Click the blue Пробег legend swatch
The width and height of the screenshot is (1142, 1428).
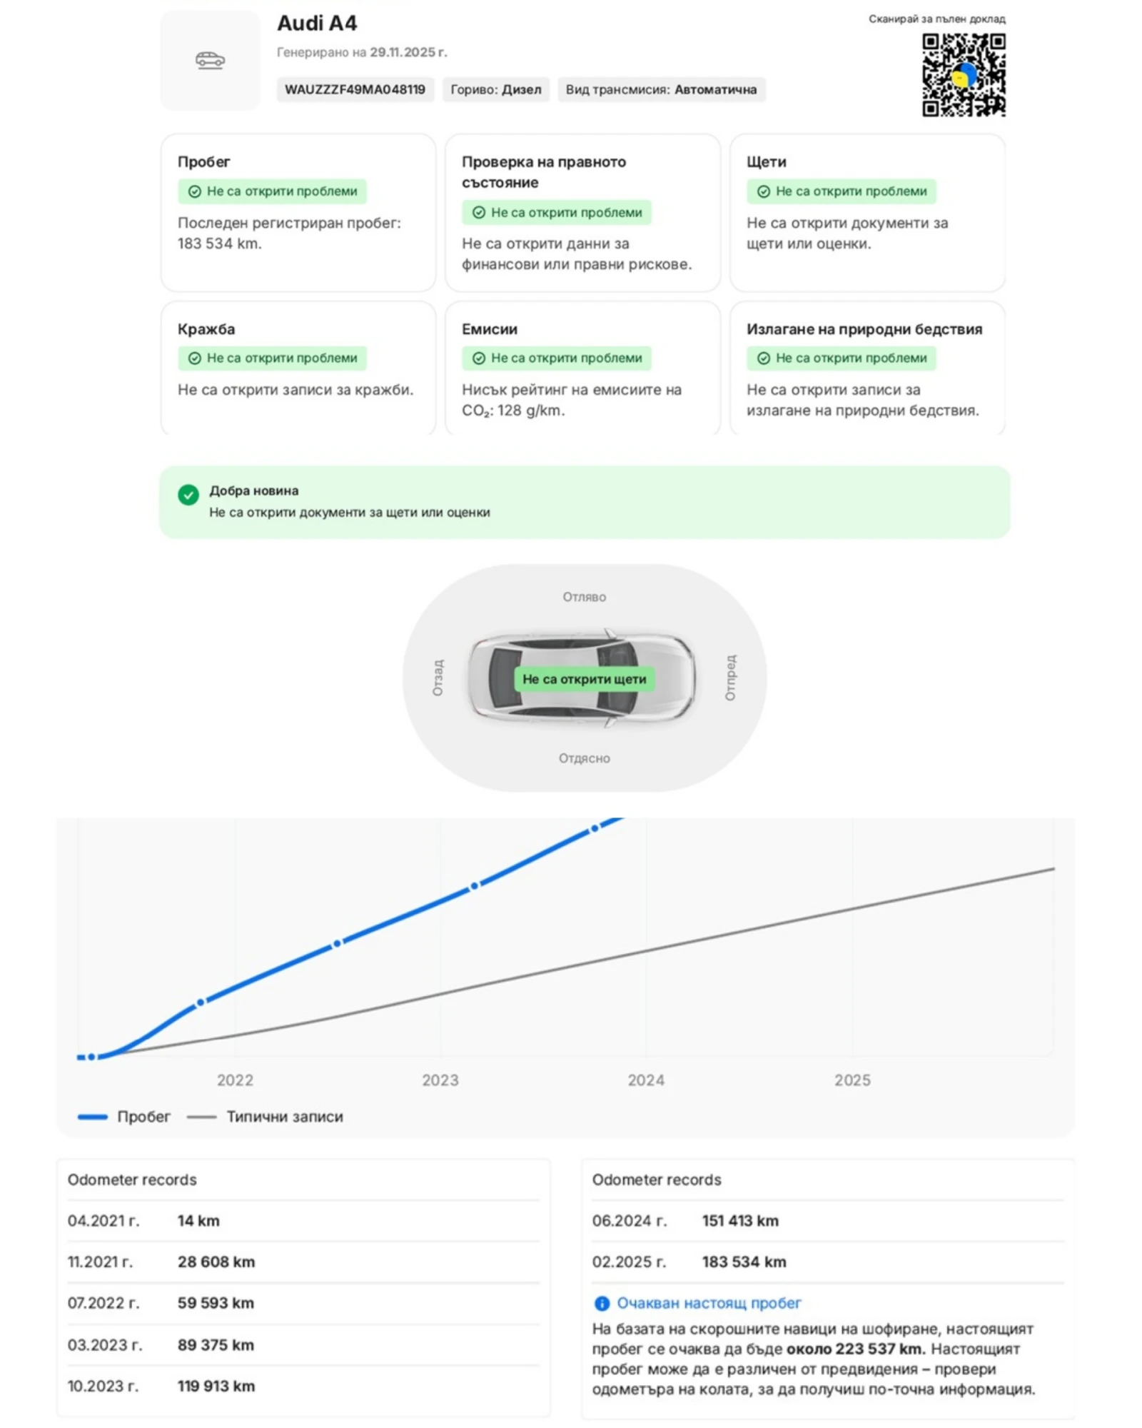click(93, 1117)
